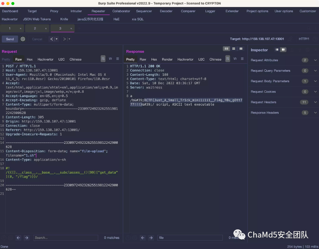Go to previous request with back arrow

click(52, 39)
